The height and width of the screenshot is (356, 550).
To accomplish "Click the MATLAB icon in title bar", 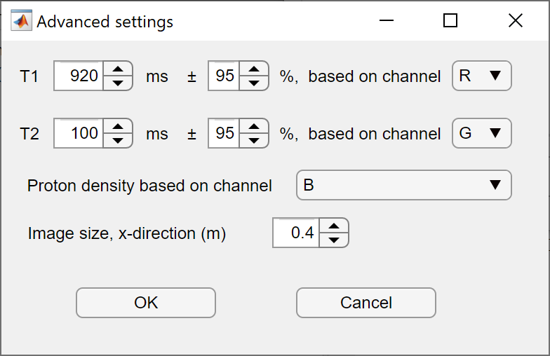I will tap(22, 21).
